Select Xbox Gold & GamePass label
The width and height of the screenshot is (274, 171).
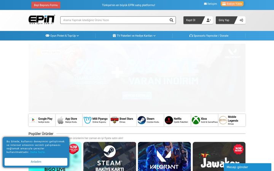click(209, 120)
